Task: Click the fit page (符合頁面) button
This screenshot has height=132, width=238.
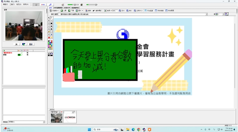Action: coord(170,11)
